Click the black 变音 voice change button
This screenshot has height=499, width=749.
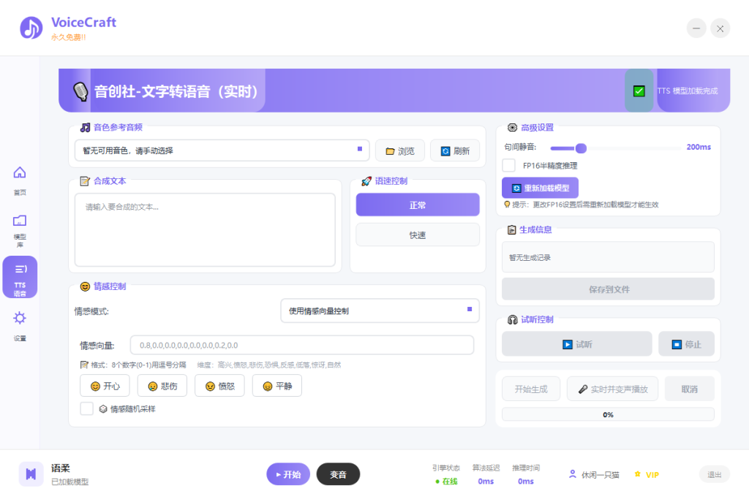[338, 474]
